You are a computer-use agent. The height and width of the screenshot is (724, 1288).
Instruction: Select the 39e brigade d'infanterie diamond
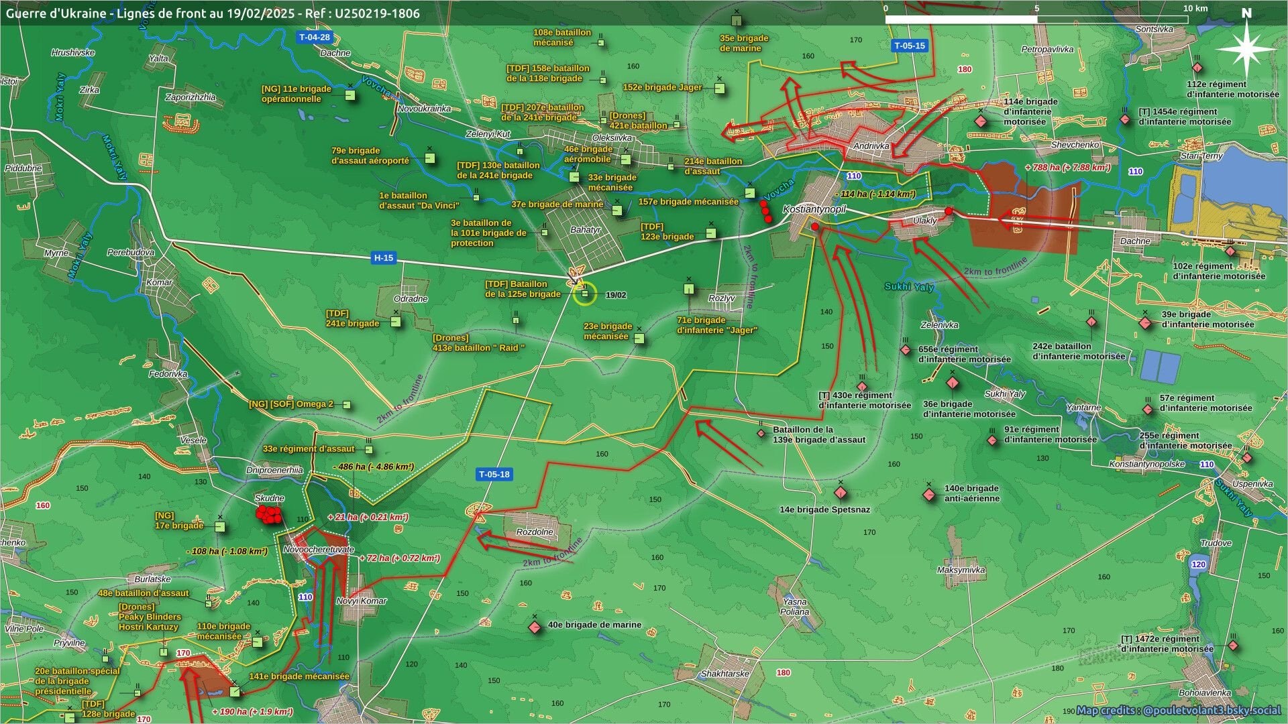pos(1145,323)
